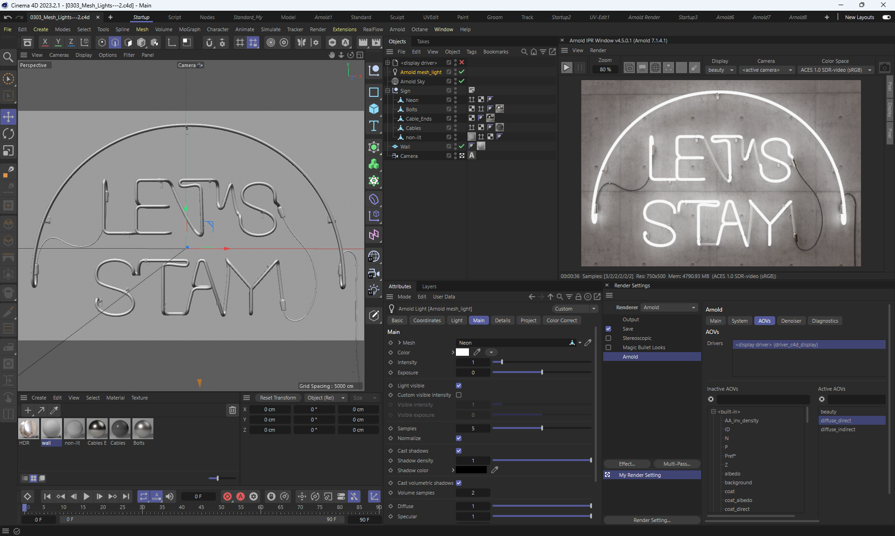Switch to the Denoiser tab
The height and width of the screenshot is (536, 895).
coord(791,321)
